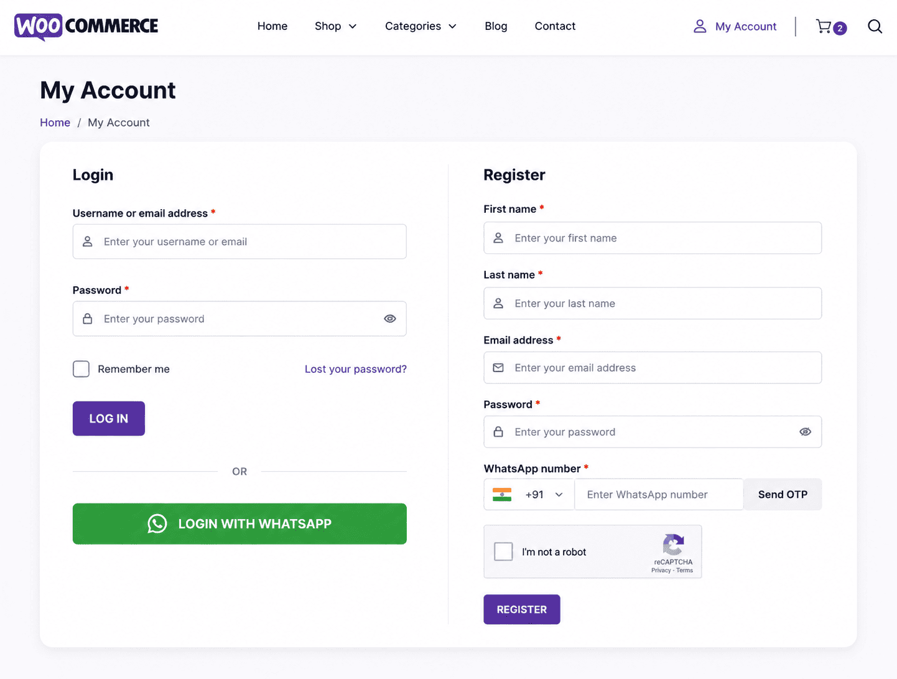This screenshot has width=897, height=679.
Task: Click the reCAPTCHA logo icon
Action: click(x=673, y=545)
